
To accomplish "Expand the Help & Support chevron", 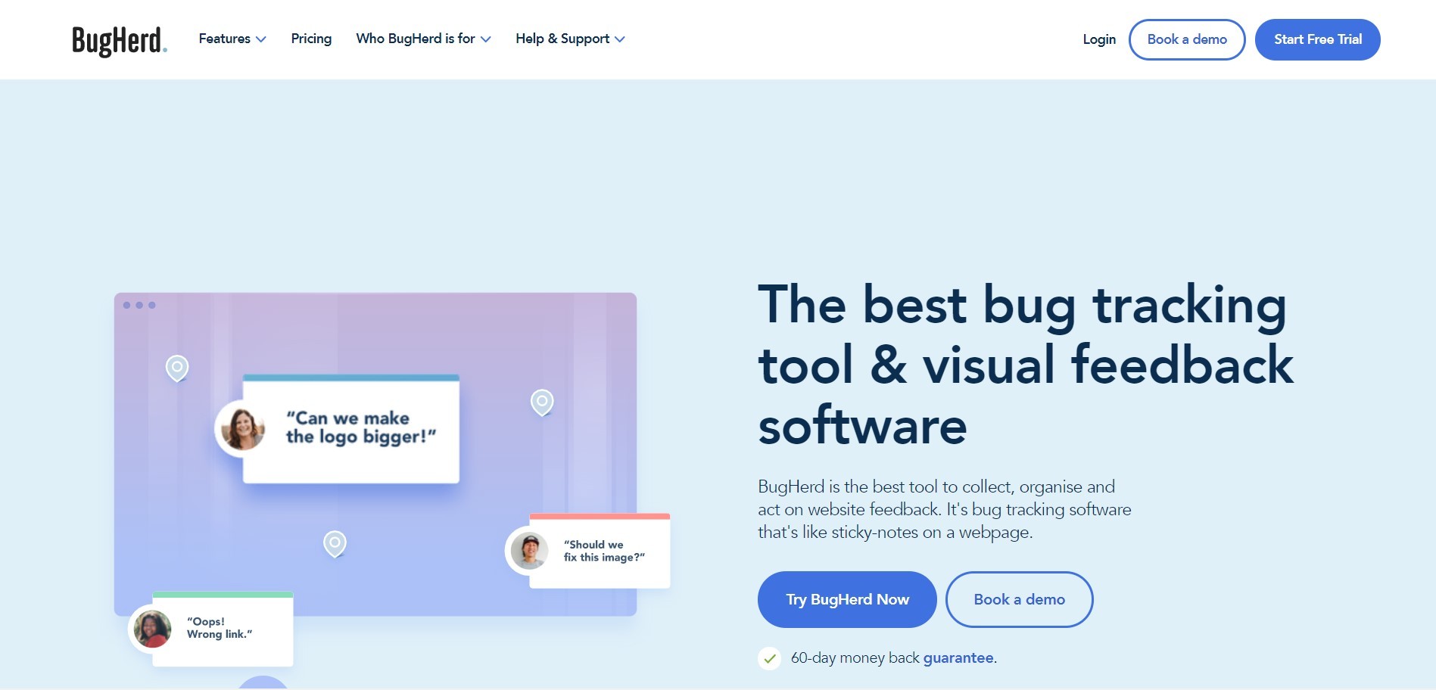I will [620, 39].
